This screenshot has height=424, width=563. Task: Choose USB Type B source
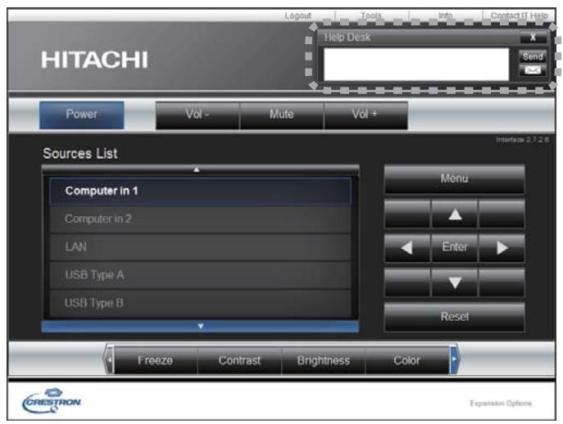tap(200, 303)
